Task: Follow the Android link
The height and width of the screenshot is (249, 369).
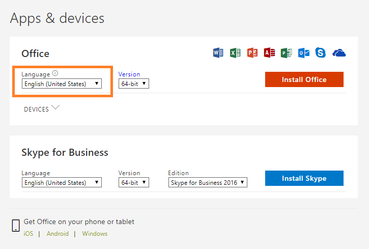Action: 58,234
